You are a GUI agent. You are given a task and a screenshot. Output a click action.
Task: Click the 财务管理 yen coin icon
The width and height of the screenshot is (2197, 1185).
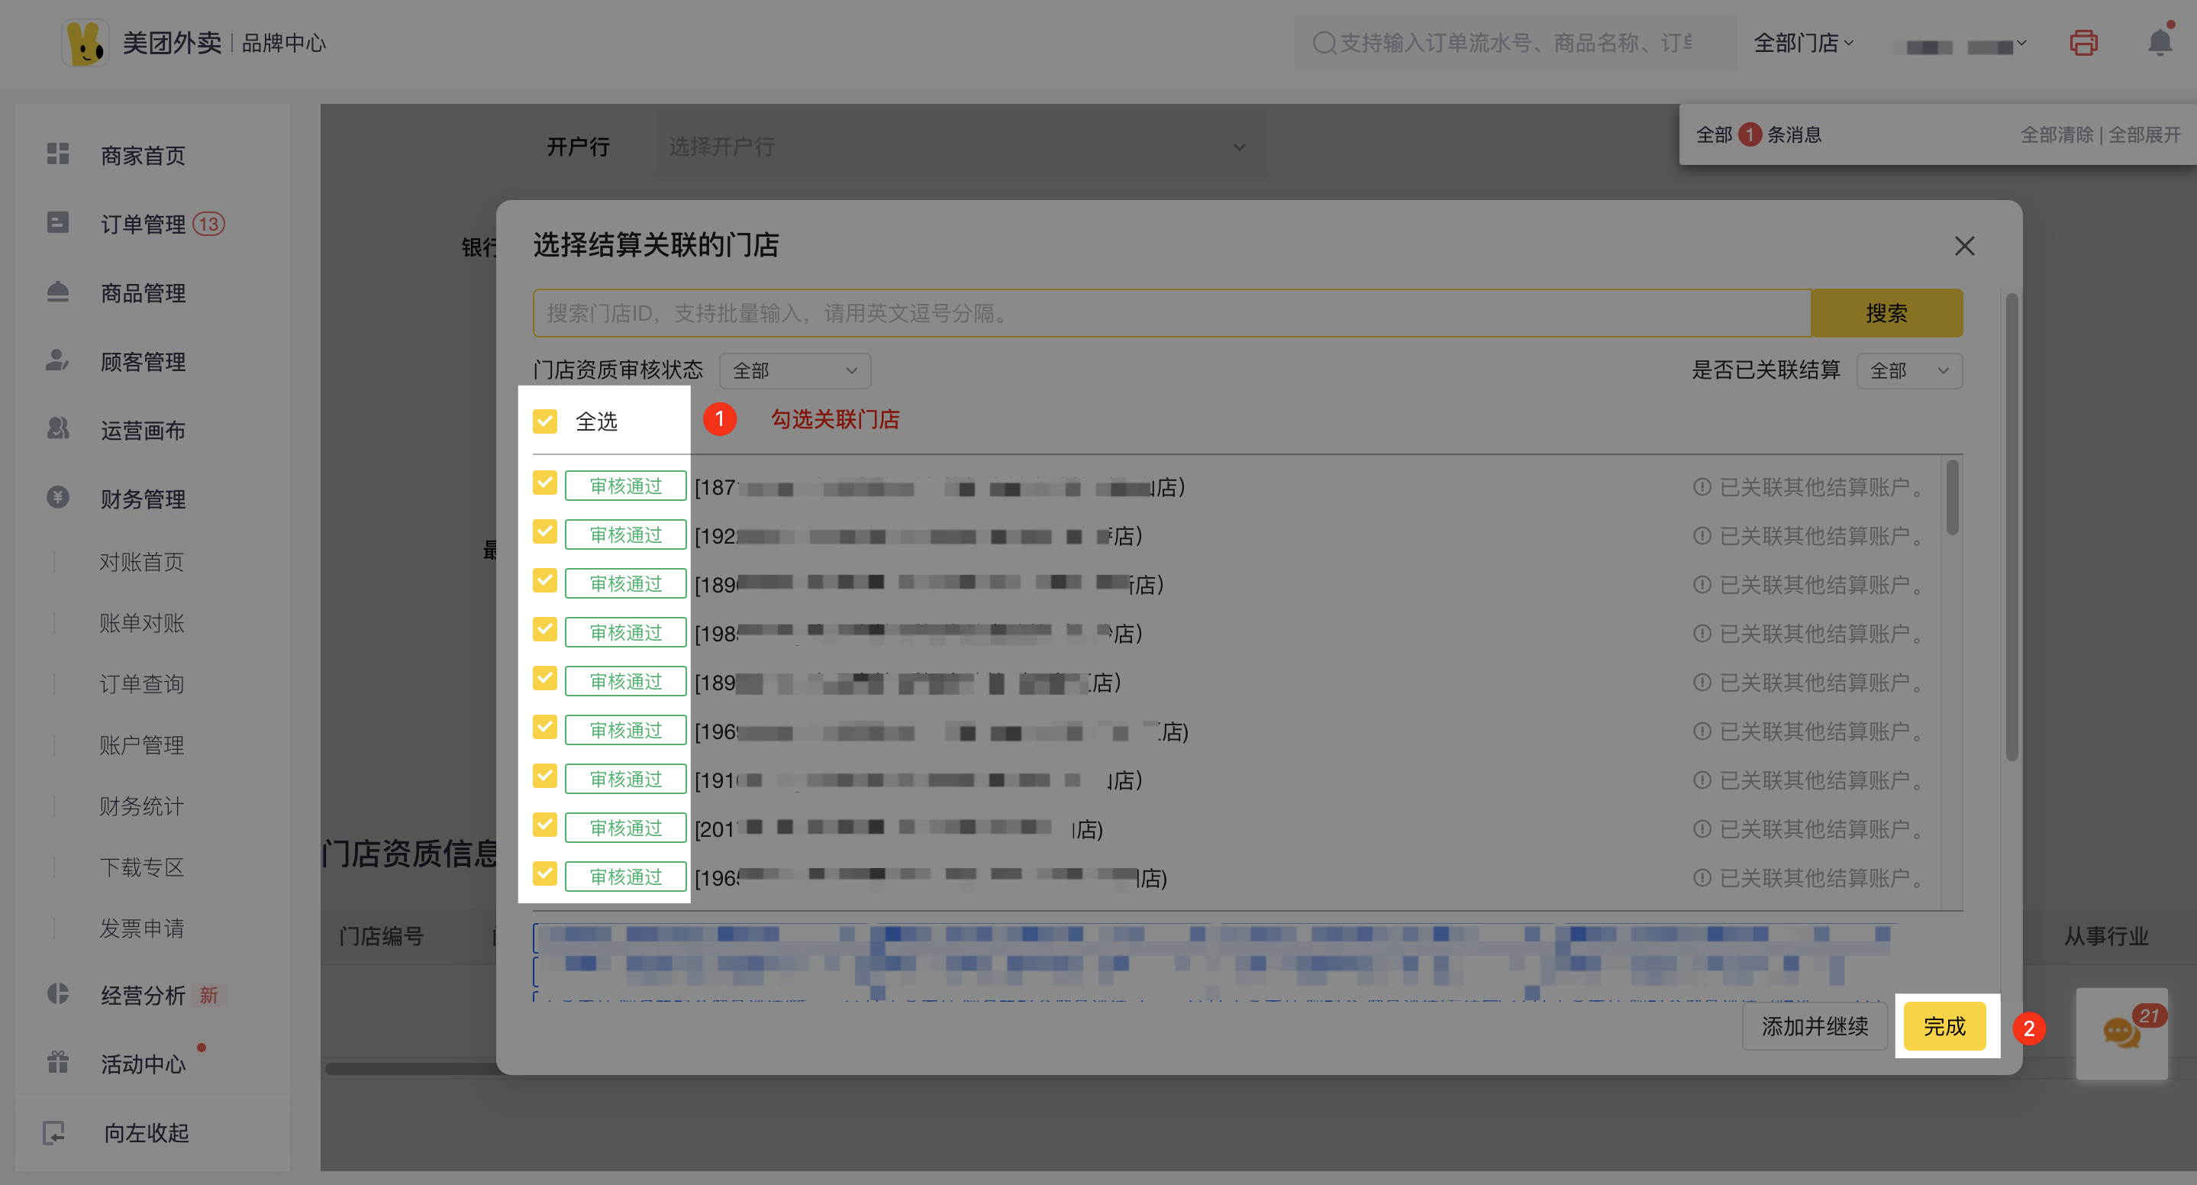coord(57,497)
